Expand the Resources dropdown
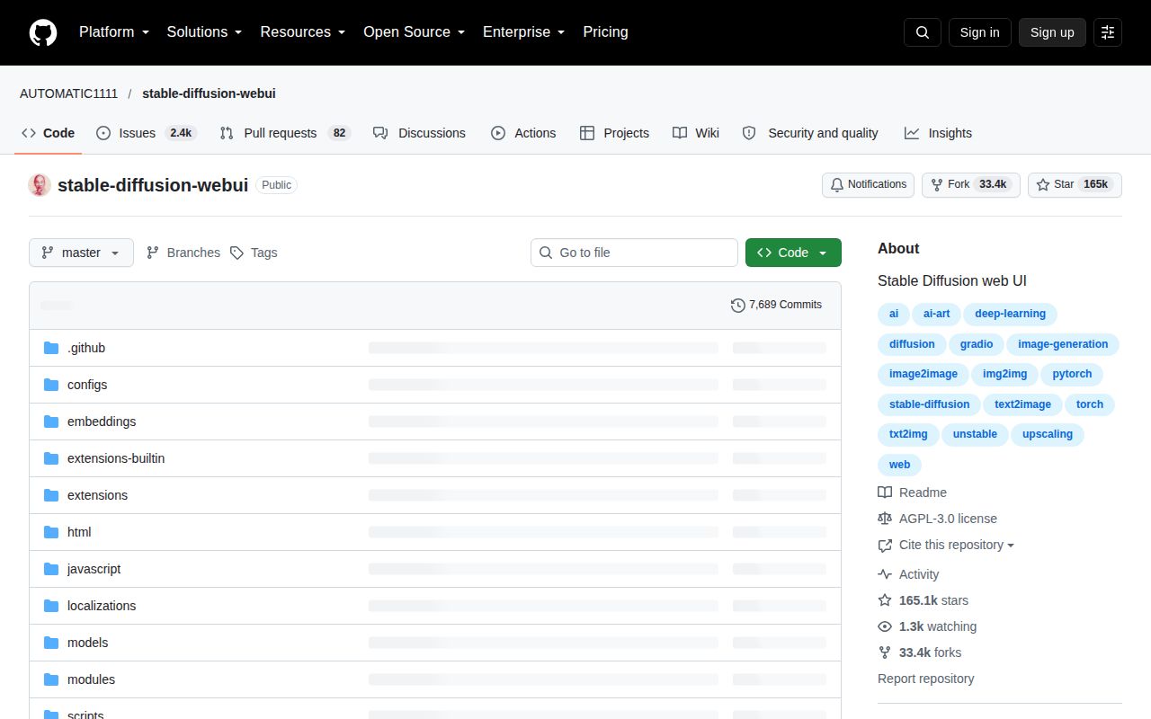Screen dimensions: 1151x719 point(302,32)
